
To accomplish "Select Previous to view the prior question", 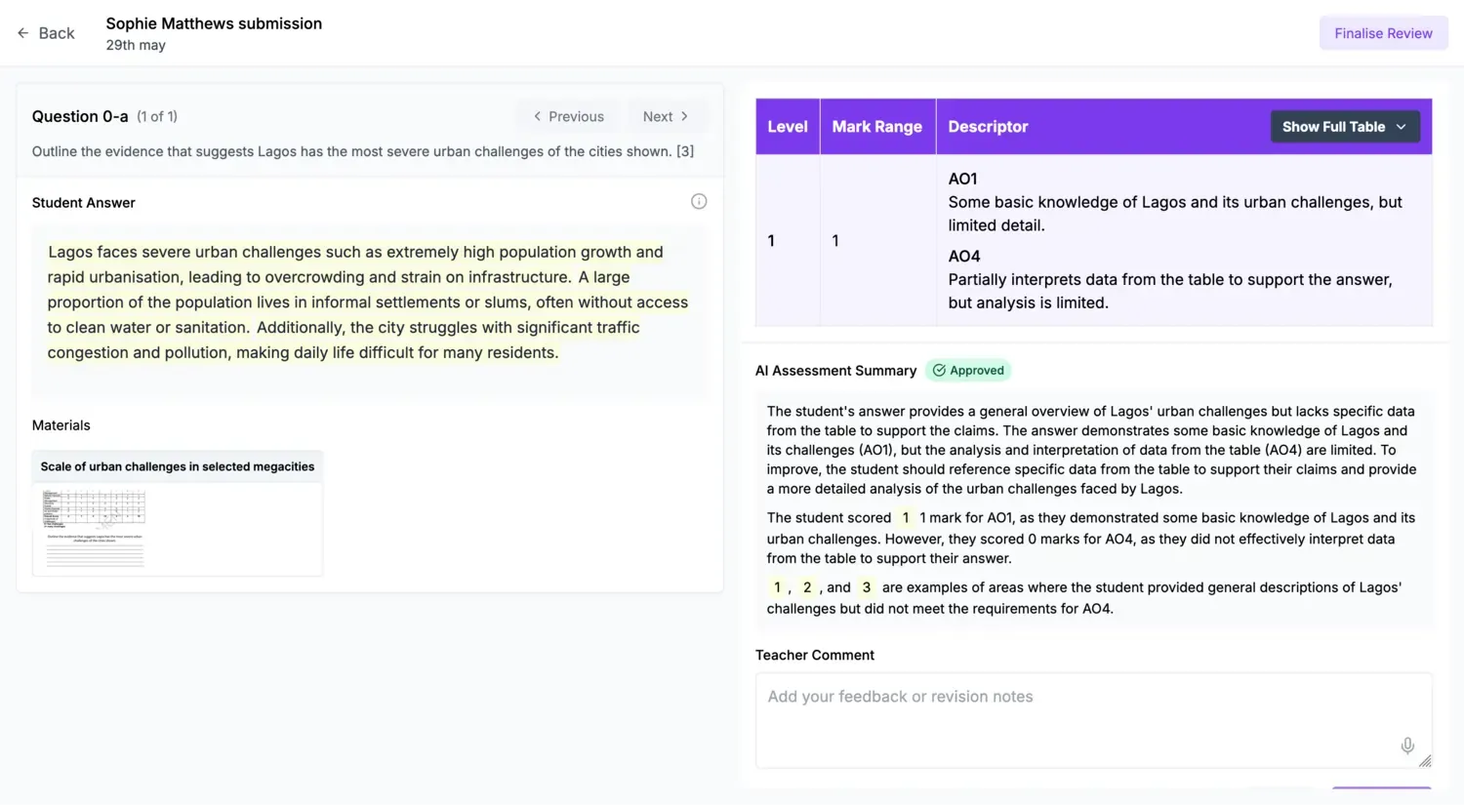I will click(x=567, y=115).
